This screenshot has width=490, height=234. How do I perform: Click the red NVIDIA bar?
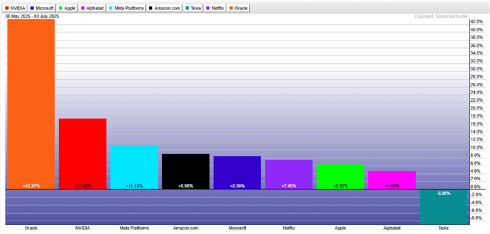point(82,154)
